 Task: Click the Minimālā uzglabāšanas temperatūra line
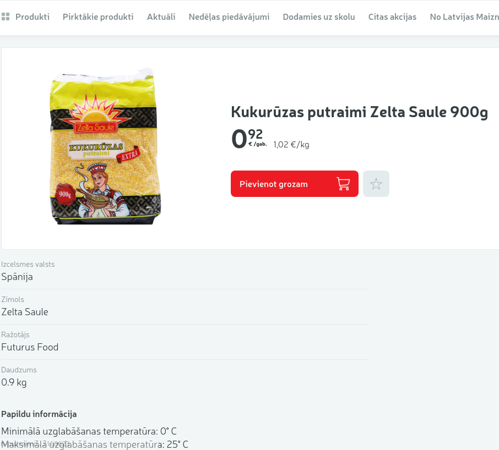89,431
